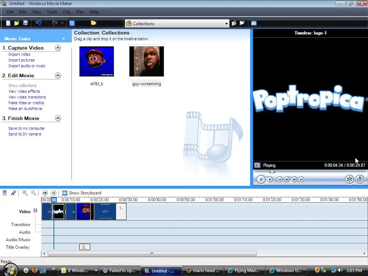Select the aMtJ_k clip thumbnail
Screen dimensions: 368x276
coord(96,61)
